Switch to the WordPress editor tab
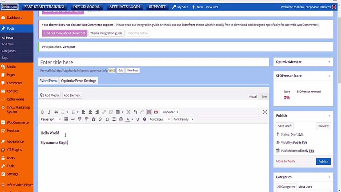Image resolution: width=341 pixels, height=192 pixels. 48,81
